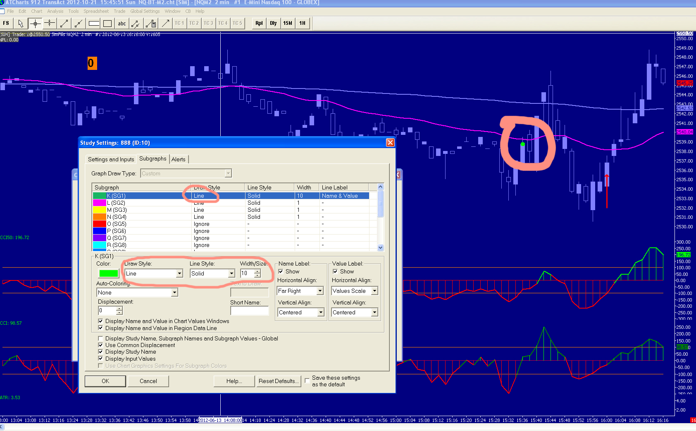Image resolution: width=696 pixels, height=431 pixels.
Task: Check Save these settings as the default
Action: point(307,381)
